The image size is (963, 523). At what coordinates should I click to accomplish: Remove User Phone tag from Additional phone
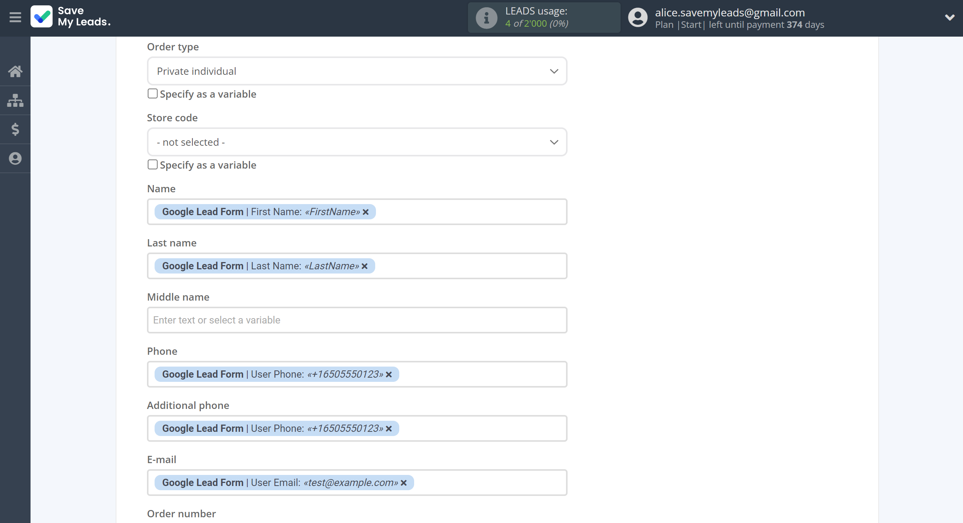pyautogui.click(x=389, y=429)
